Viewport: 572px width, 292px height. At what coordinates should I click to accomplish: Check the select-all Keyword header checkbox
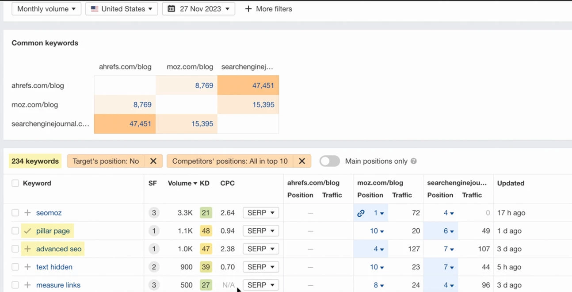(15, 183)
